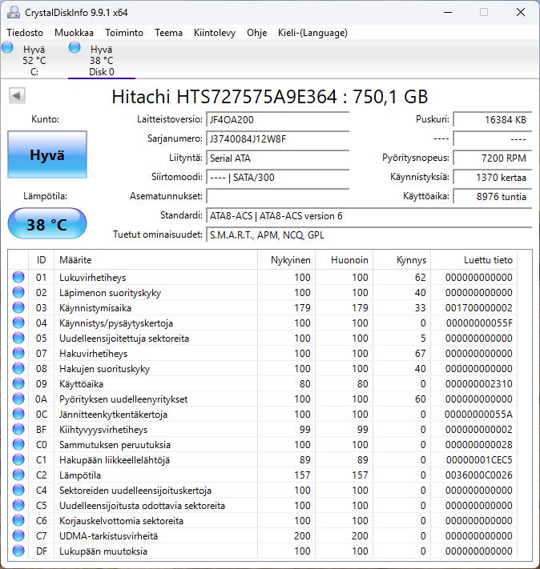Screen dimensions: 540x569
Task: Click the empty Asematunnukset field
Action: pos(278,196)
